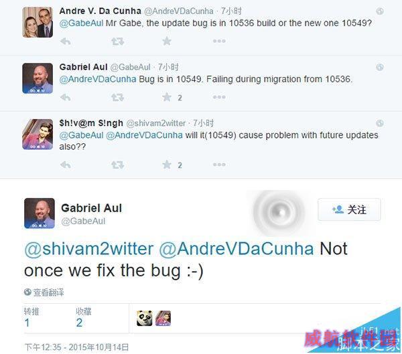Viewport: 402px width, 354px height.
Task: Open Gabriel Aul's large profile picture
Action: (x=40, y=213)
